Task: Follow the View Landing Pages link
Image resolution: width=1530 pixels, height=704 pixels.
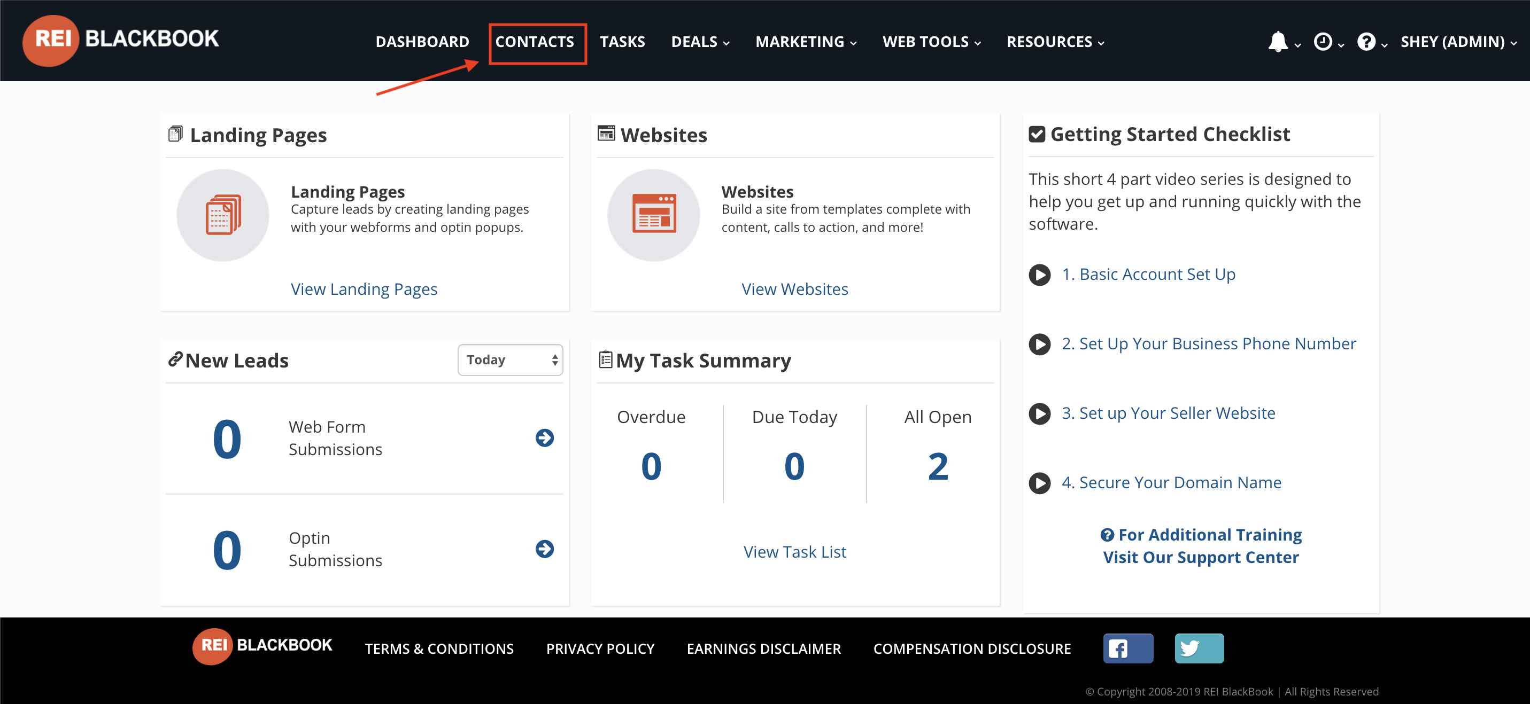Action: tap(364, 289)
